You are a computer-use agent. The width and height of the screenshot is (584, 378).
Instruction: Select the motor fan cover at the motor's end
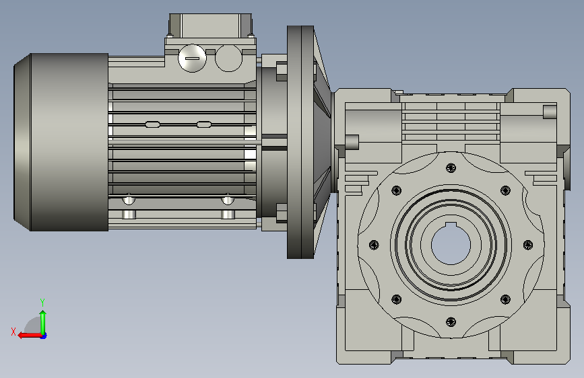point(61,142)
